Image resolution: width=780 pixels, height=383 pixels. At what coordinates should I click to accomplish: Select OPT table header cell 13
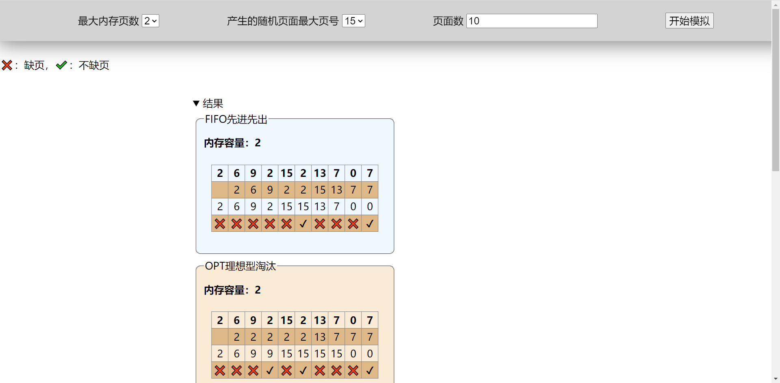coord(320,320)
